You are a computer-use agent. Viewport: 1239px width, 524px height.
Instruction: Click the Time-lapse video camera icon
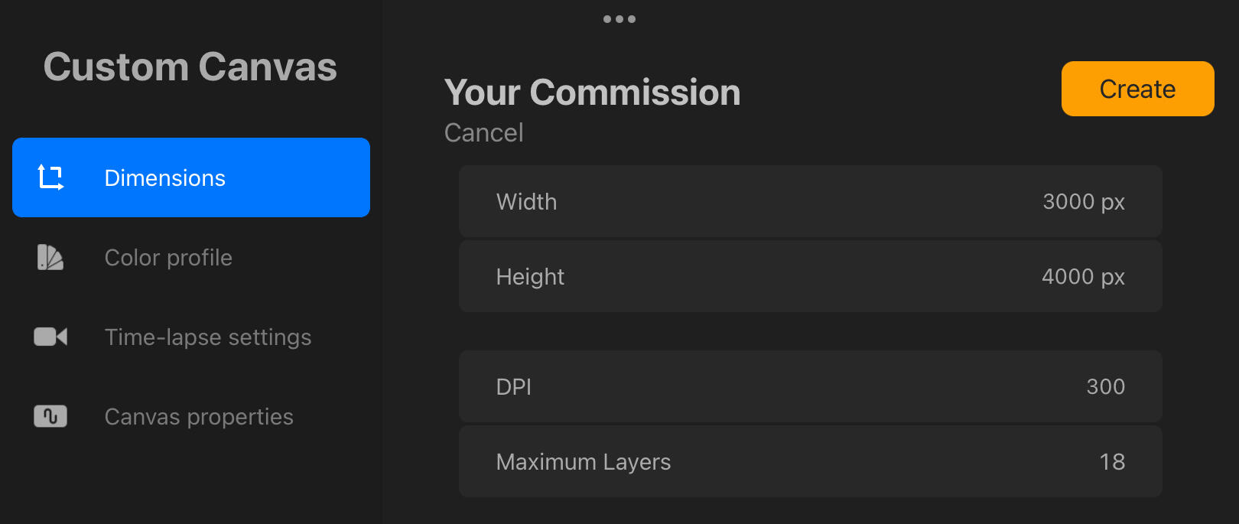(50, 337)
